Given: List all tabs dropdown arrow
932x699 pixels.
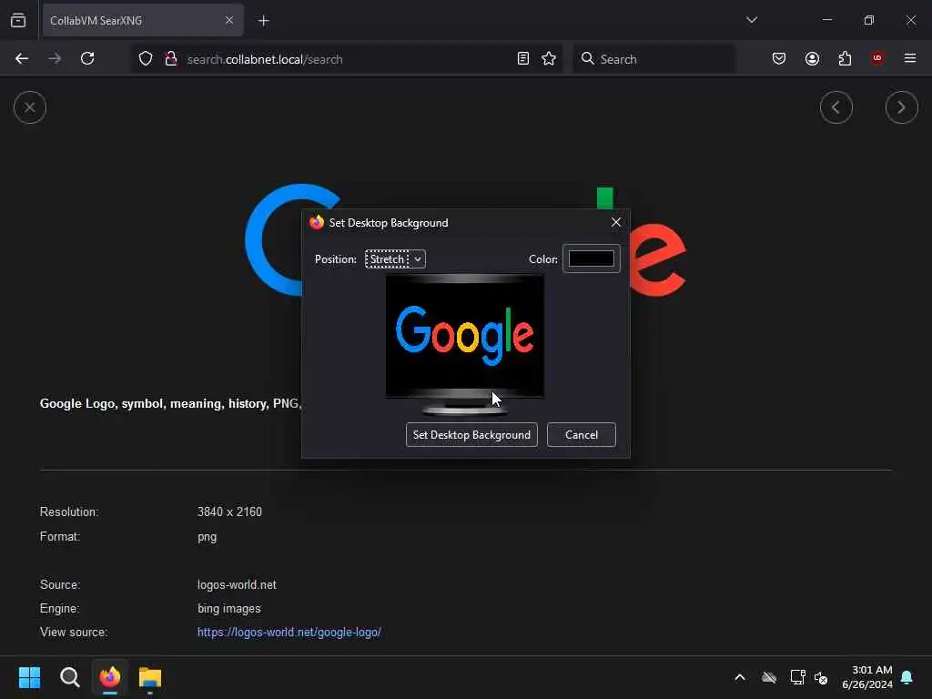Looking at the screenshot, I should 752,20.
